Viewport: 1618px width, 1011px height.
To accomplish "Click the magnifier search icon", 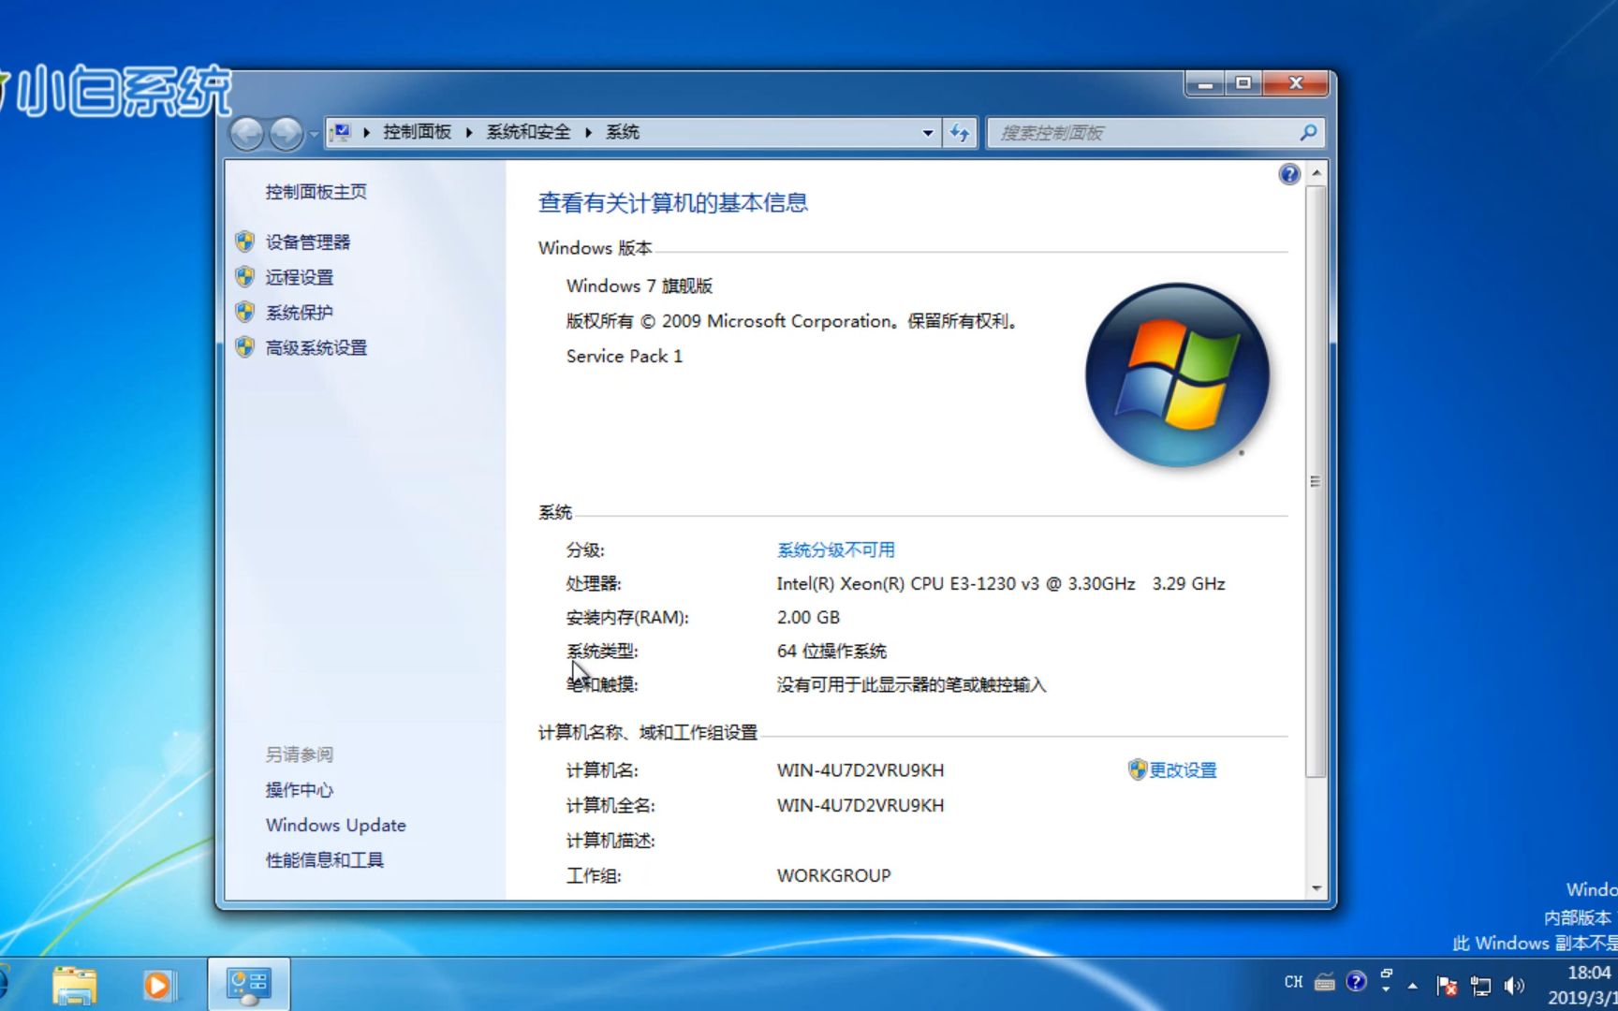I will (x=1309, y=133).
